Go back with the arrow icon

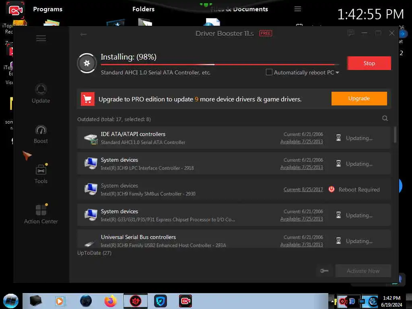click(83, 35)
